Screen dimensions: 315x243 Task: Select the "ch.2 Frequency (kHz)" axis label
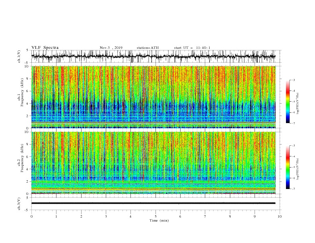coord(21,158)
